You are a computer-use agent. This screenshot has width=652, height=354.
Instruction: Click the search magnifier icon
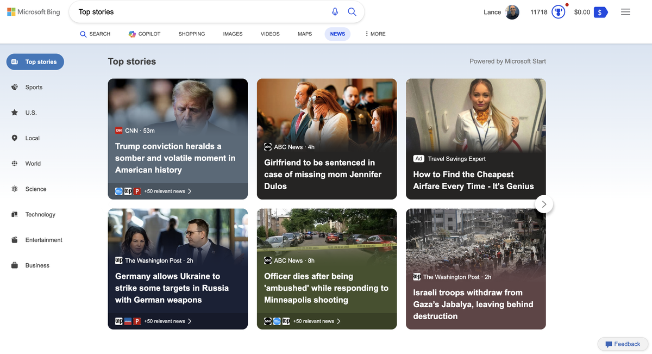(352, 11)
